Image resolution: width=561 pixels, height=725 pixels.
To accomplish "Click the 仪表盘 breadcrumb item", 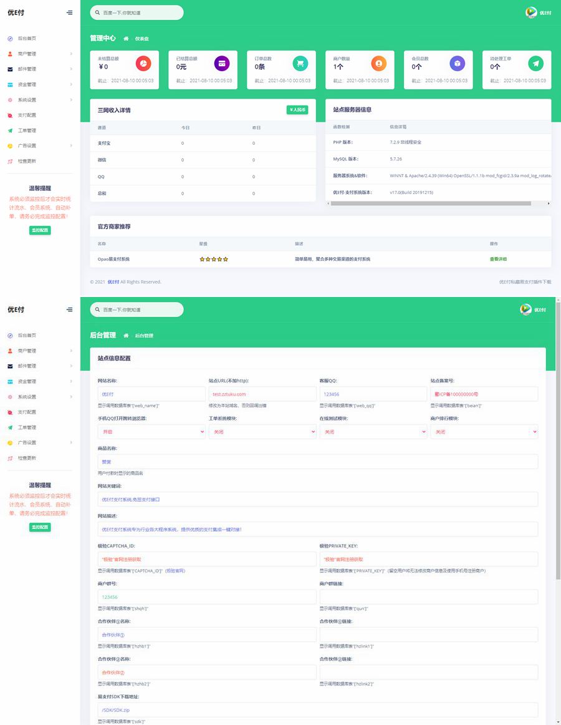I will click(142, 39).
